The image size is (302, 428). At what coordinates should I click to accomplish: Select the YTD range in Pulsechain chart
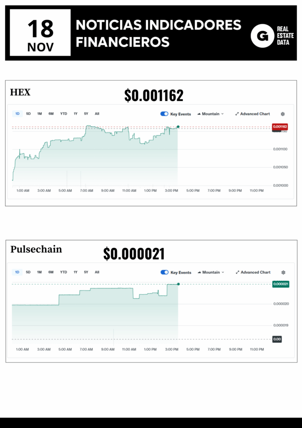(x=63, y=272)
